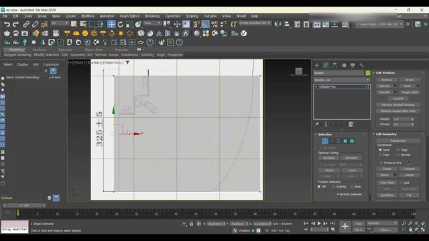Open the V-Ray logo toolbar icon

pyautogui.click(x=243, y=33)
